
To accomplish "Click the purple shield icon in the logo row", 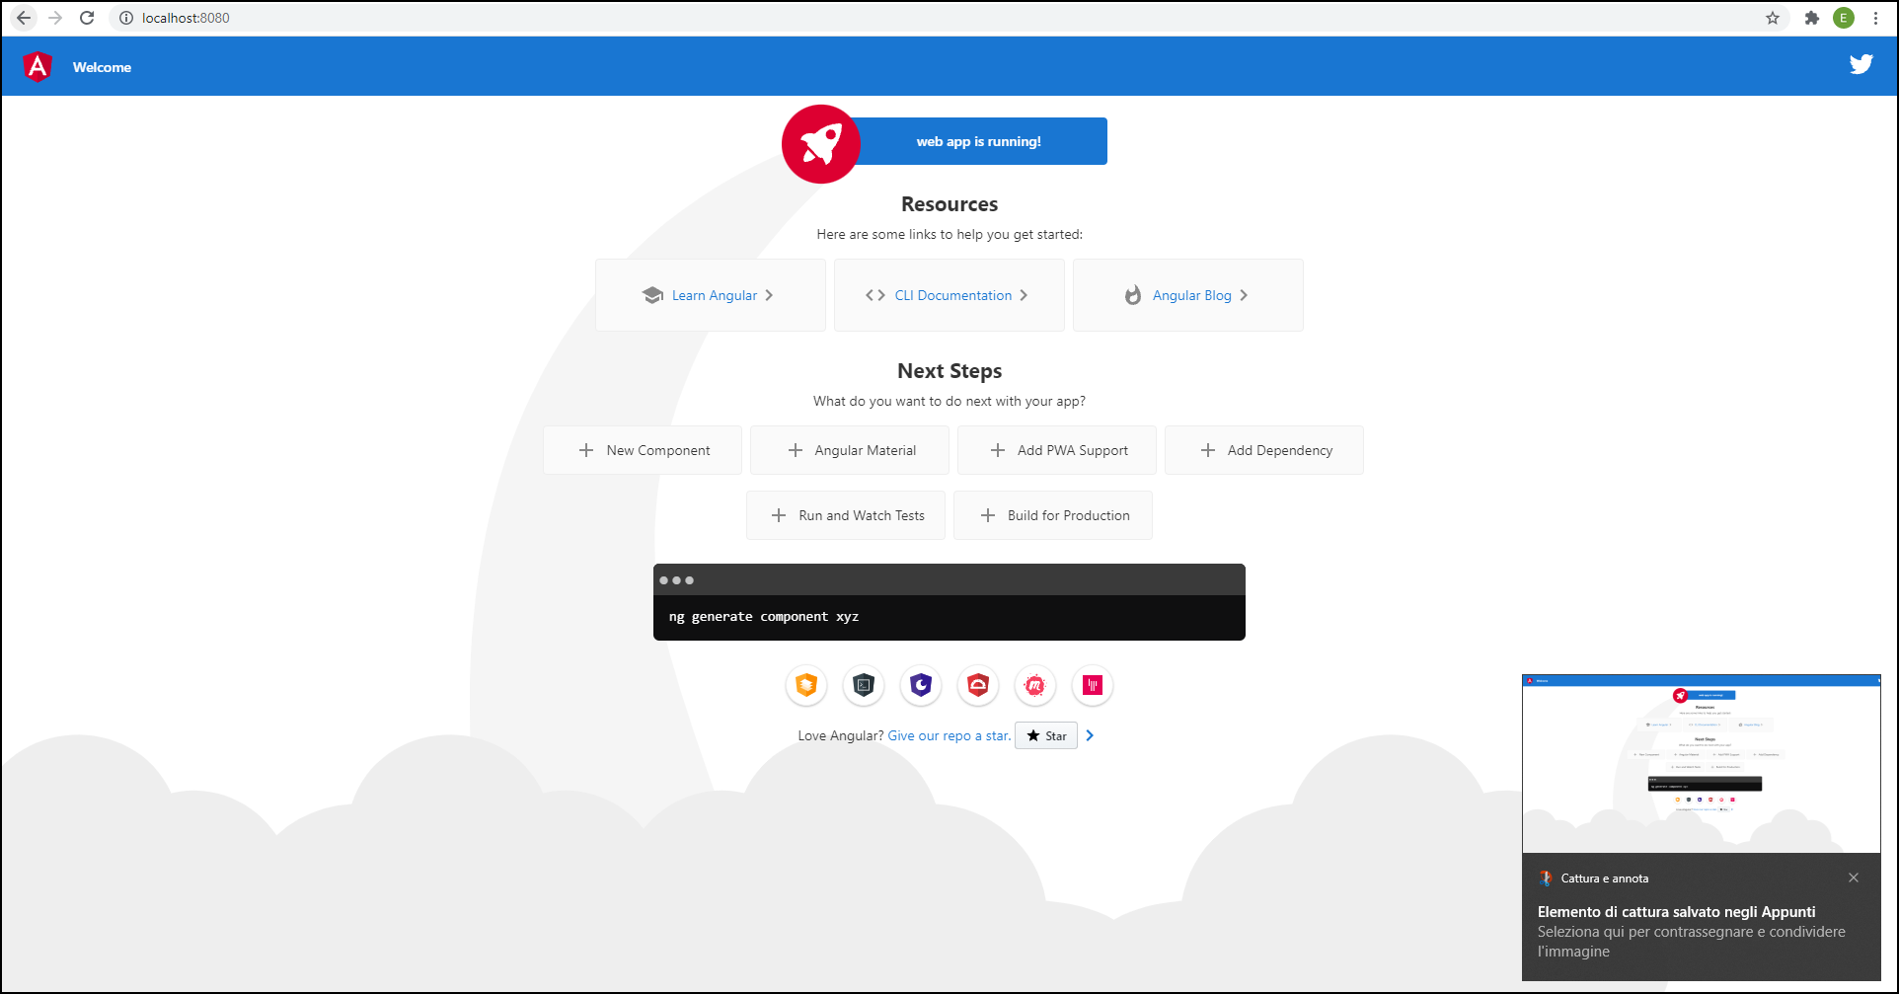I will point(921,685).
